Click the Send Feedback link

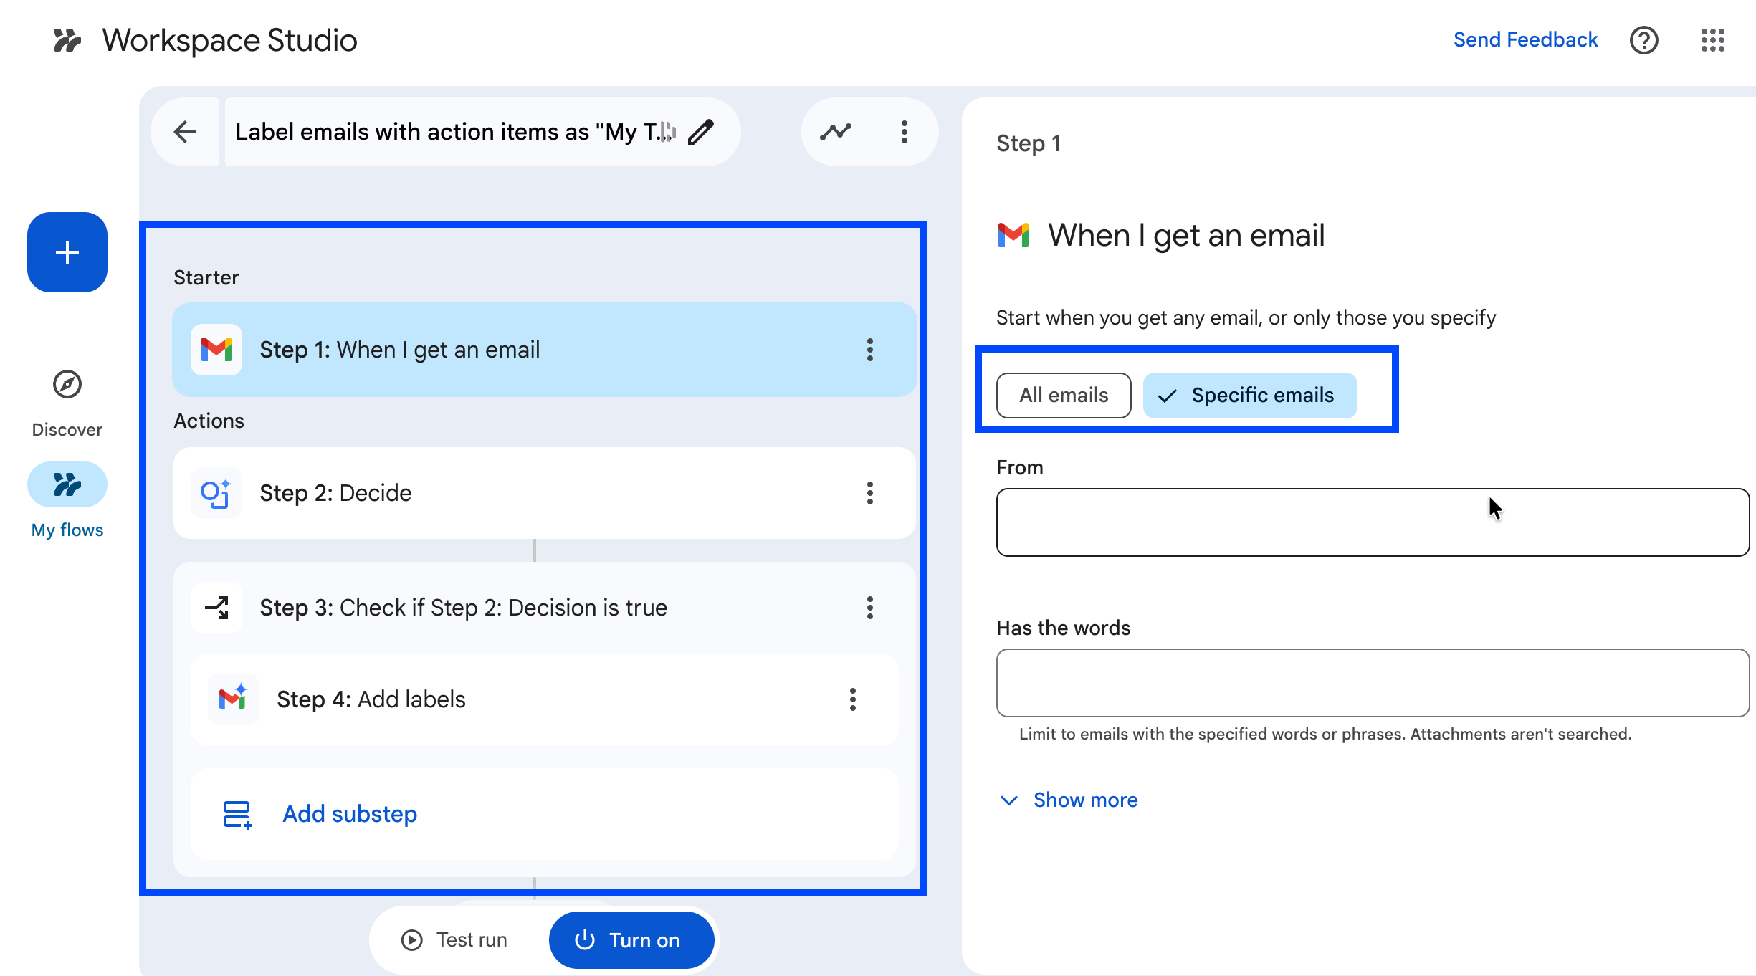[1525, 40]
